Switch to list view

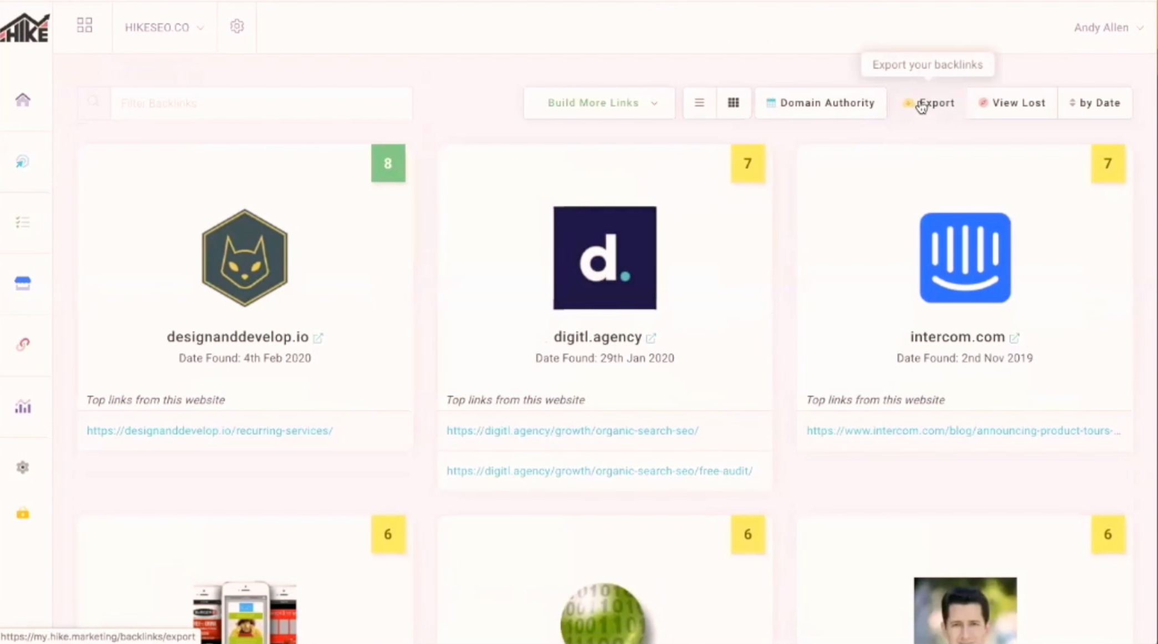coord(699,103)
